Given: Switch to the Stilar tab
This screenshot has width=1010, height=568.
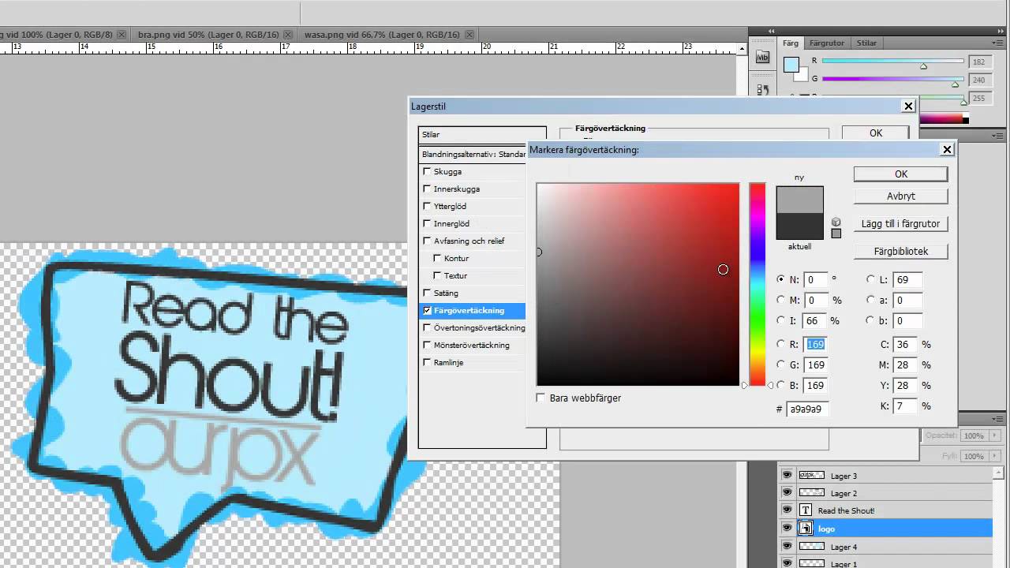Looking at the screenshot, I should 866,43.
